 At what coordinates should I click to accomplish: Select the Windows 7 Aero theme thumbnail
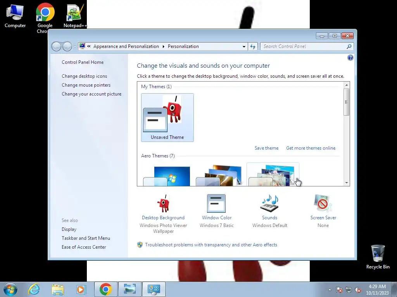167,176
